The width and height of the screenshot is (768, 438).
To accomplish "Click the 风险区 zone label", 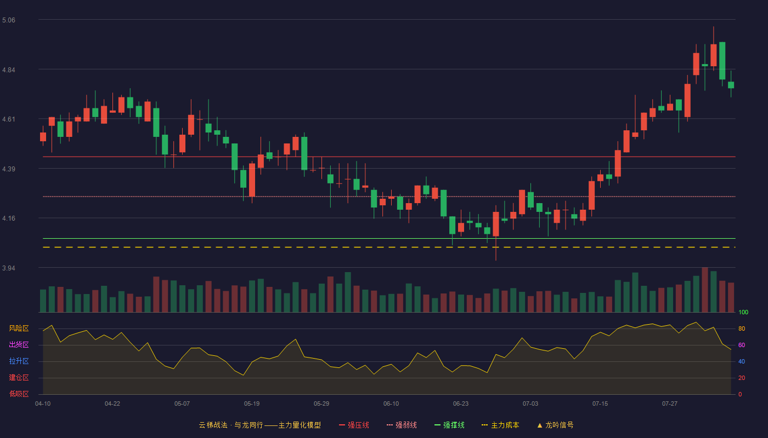I will click(19, 328).
